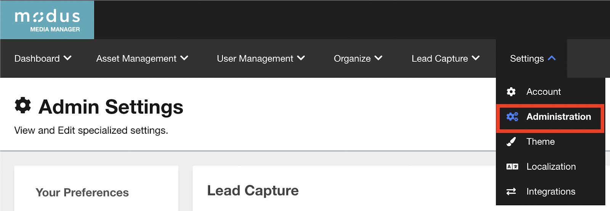Click the Admin Settings gear icon
610x211 pixels.
23,105
